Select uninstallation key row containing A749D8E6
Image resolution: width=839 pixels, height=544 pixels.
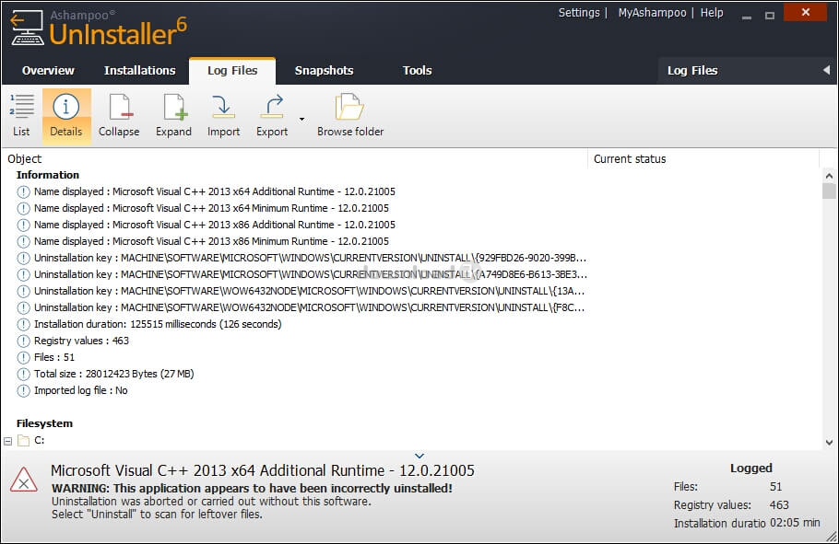(x=301, y=274)
